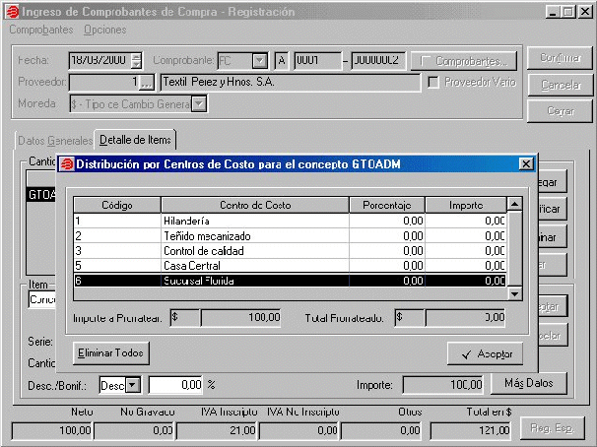Click the Porcentaje cell for Sucursal Florida

(387, 281)
